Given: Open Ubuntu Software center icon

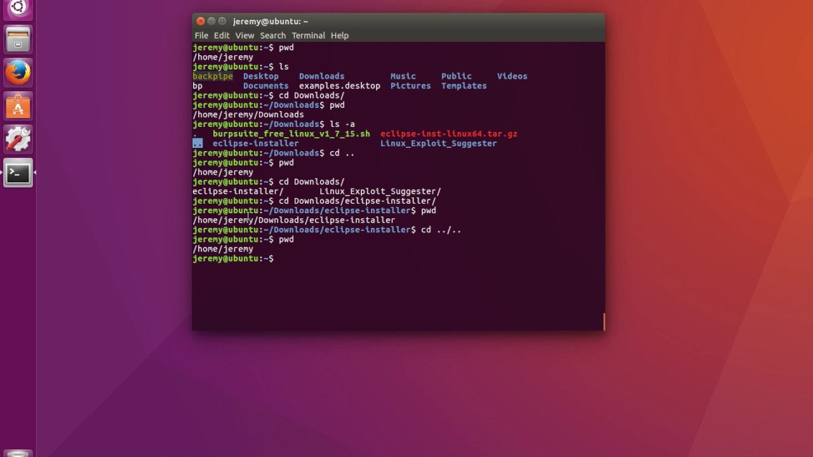Looking at the screenshot, I should tap(18, 106).
